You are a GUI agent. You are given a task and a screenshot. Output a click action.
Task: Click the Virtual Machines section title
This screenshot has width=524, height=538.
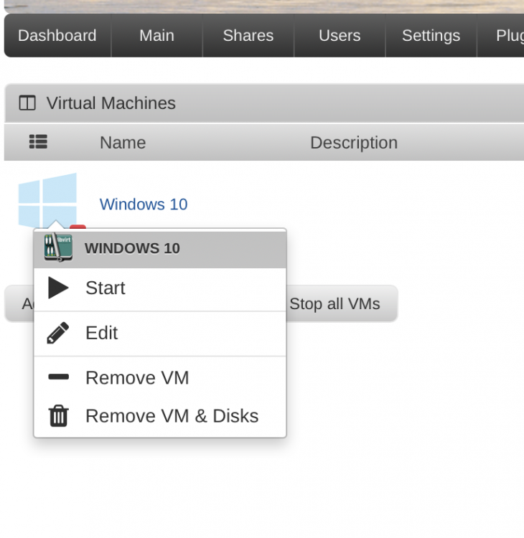111,103
